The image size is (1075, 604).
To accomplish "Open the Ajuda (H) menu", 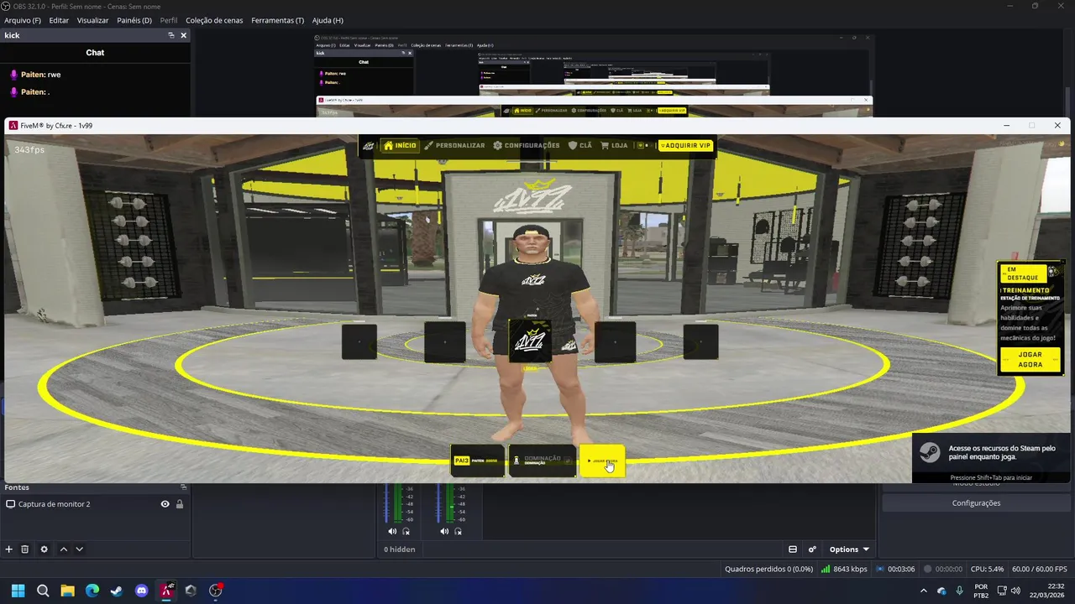I will coord(328,20).
